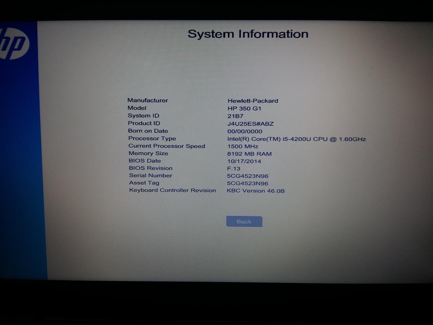433x325 pixels.
Task: Click the Manufacturer label
Action: [147, 100]
